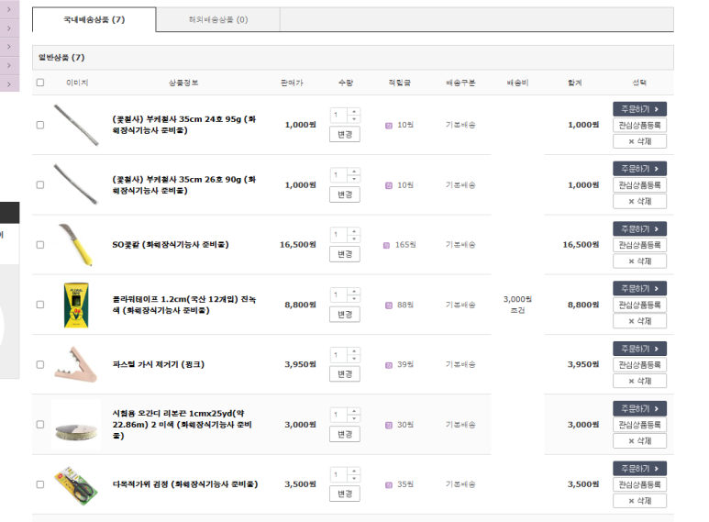Open the 부케철사 24호 wire product thumbnail
Viewport: 709px width, 522px height.
click(x=76, y=125)
